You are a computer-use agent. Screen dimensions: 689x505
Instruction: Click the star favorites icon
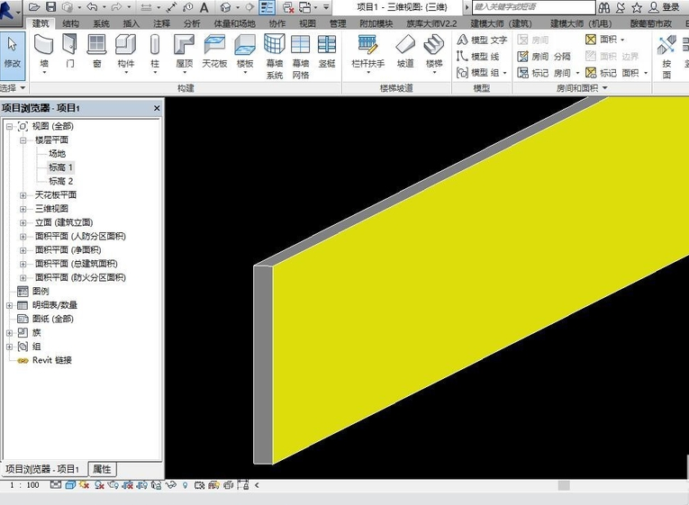click(637, 7)
